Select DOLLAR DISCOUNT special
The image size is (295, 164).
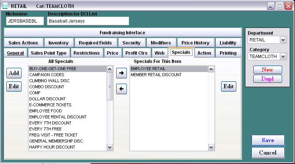[x=67, y=99]
